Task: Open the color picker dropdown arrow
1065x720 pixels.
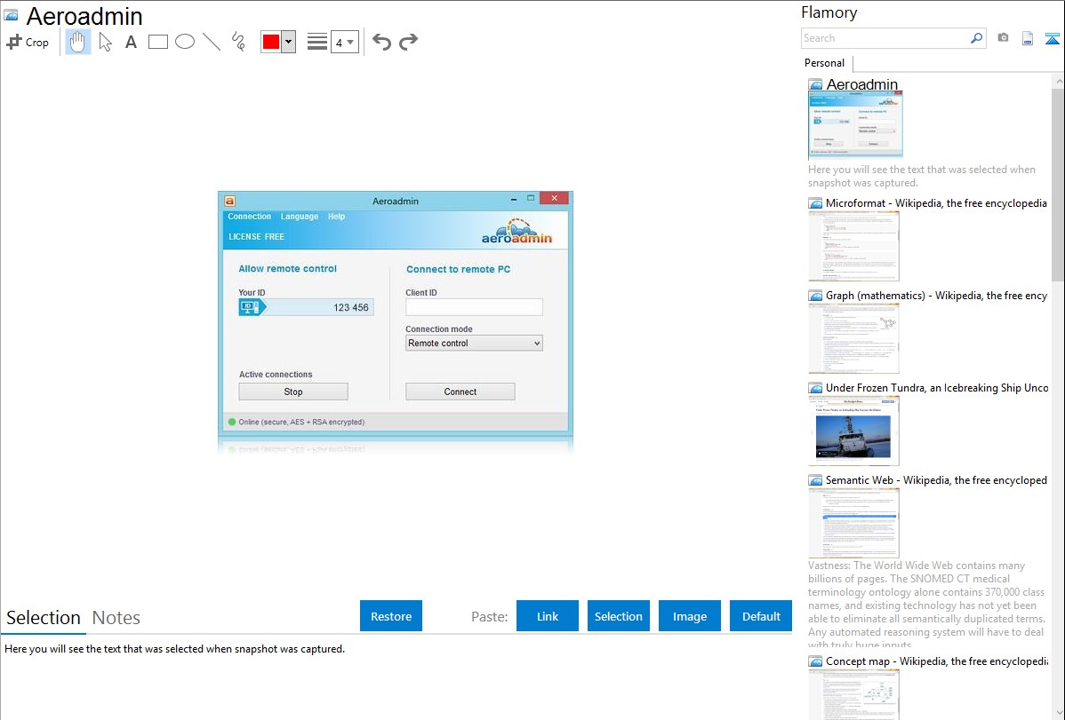Action: pos(289,42)
